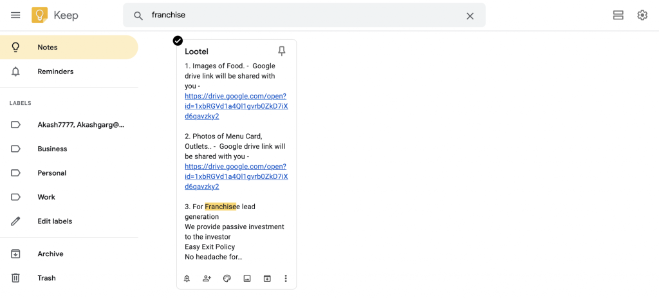Open the Trash section

69,278
